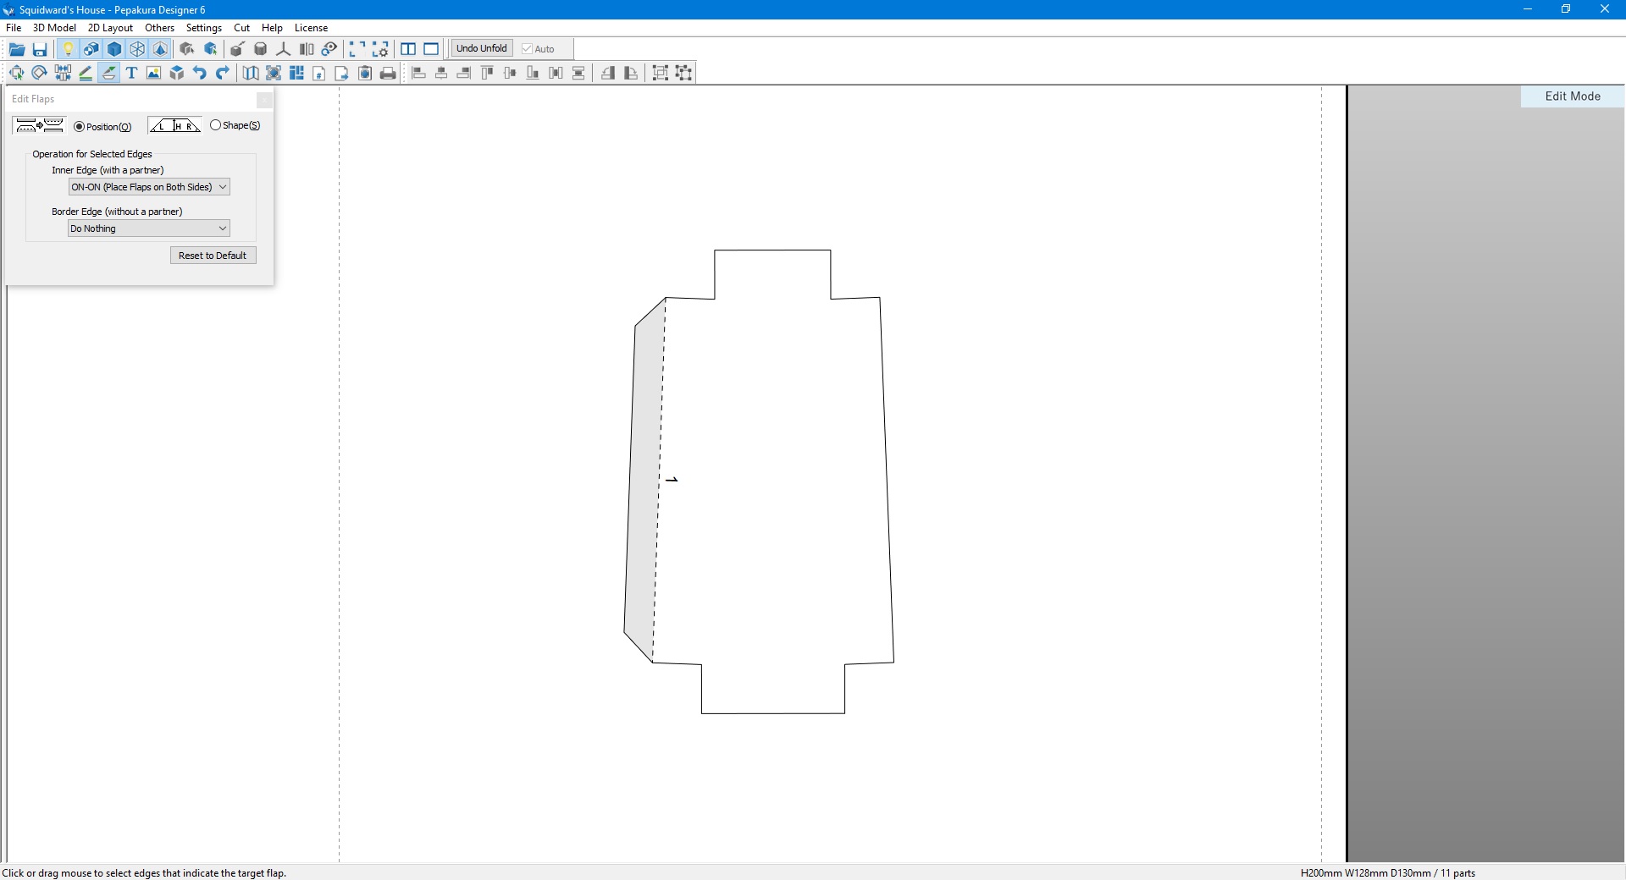This screenshot has width=1626, height=880.
Task: Click the Edit Mode label
Action: point(1573,96)
